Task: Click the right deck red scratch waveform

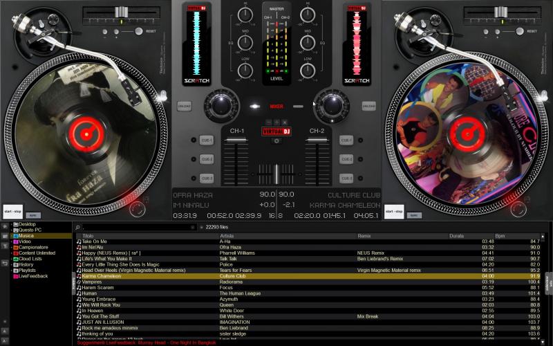Action: [x=357, y=43]
